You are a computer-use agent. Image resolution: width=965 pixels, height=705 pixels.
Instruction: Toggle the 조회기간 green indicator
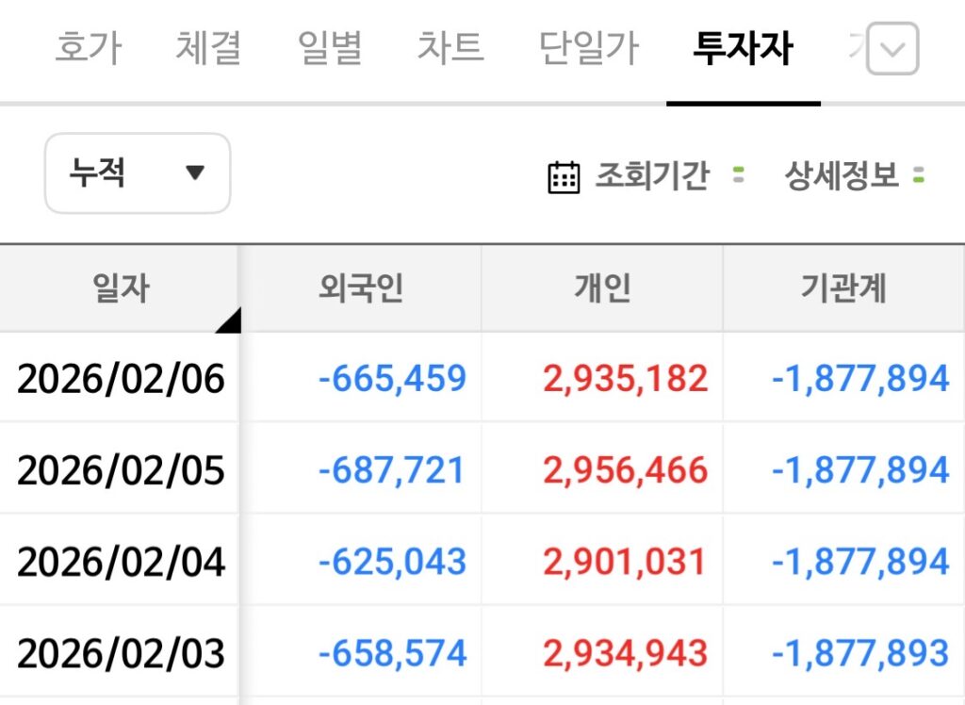coord(739,175)
